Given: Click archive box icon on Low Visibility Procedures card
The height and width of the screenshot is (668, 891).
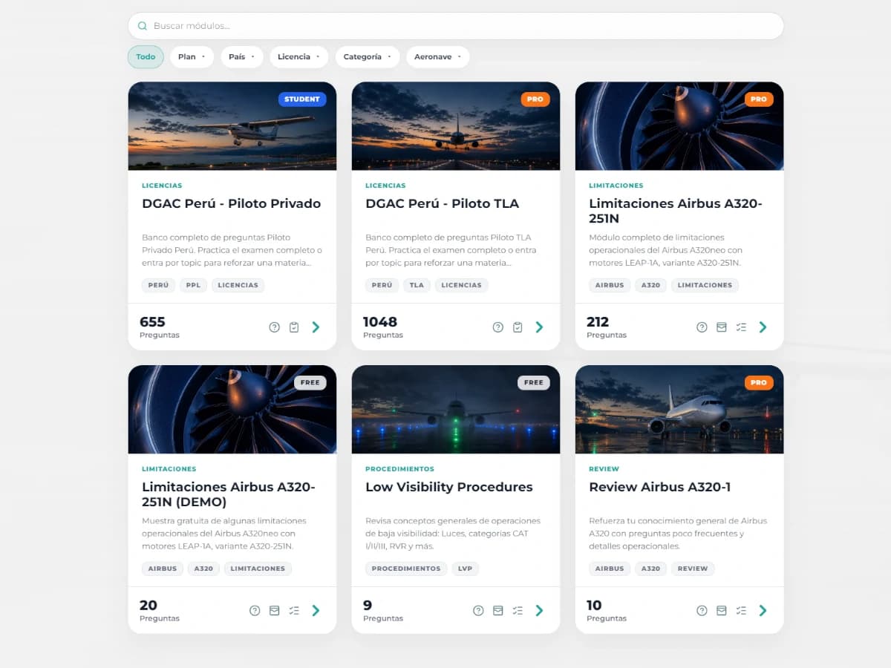Looking at the screenshot, I should coord(497,611).
